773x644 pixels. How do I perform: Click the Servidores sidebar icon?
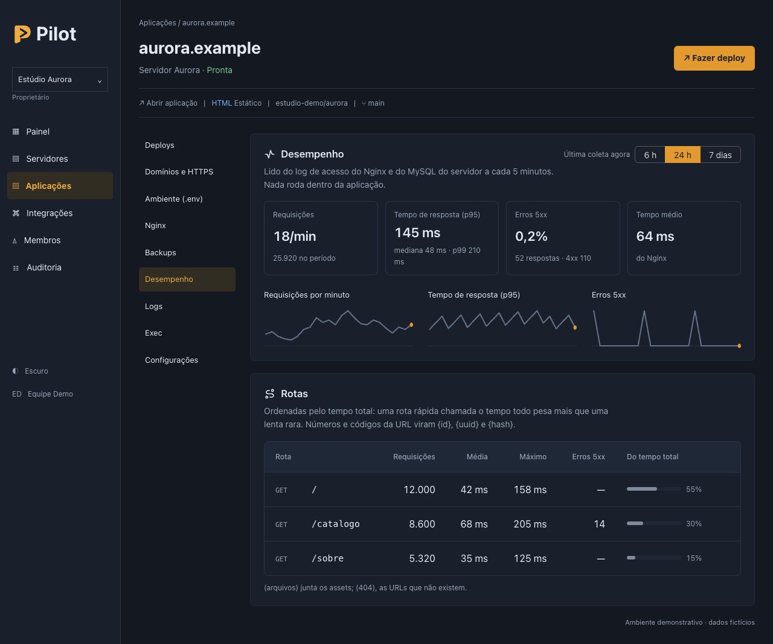16,159
